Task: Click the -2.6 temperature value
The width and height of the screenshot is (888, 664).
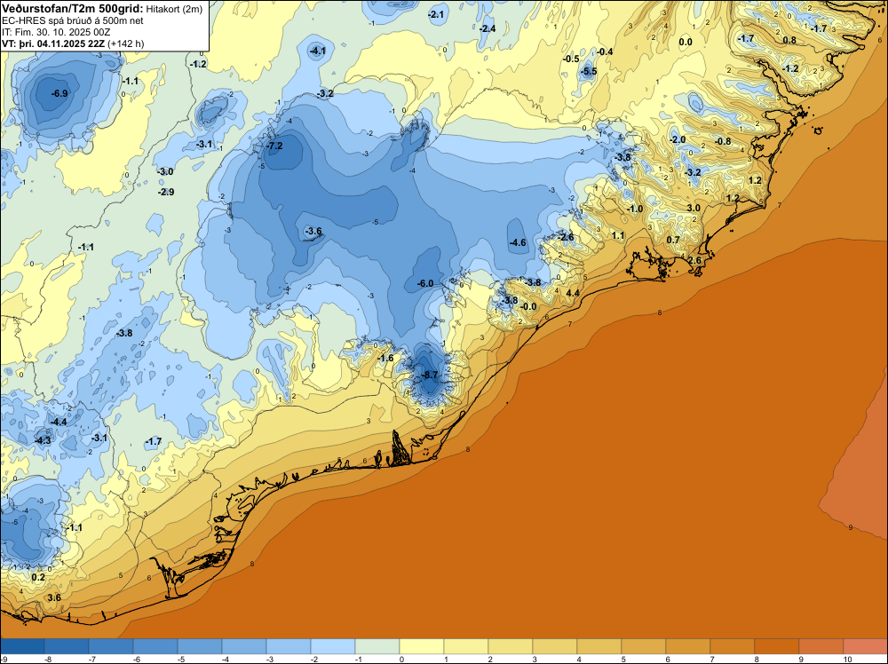Action: tap(567, 237)
